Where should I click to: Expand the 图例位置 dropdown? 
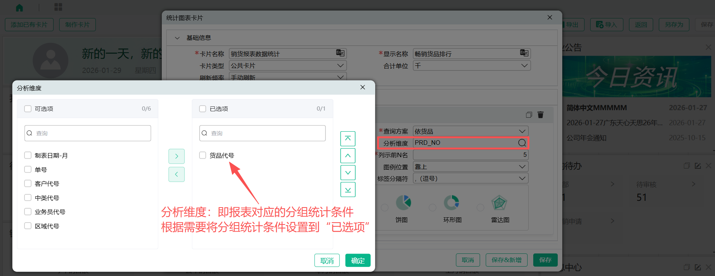pyautogui.click(x=471, y=167)
